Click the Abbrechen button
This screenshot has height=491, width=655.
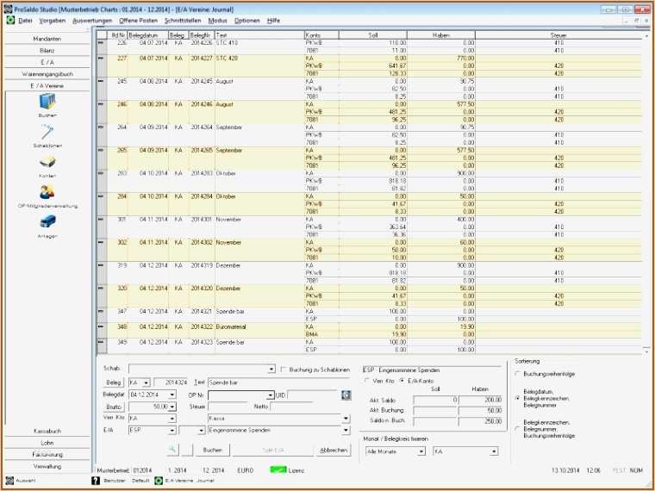(334, 450)
